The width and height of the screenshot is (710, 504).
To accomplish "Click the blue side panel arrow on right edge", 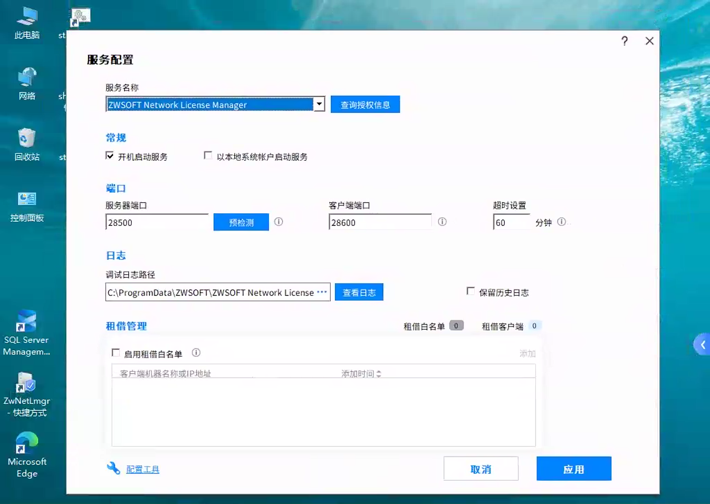I will pos(702,345).
